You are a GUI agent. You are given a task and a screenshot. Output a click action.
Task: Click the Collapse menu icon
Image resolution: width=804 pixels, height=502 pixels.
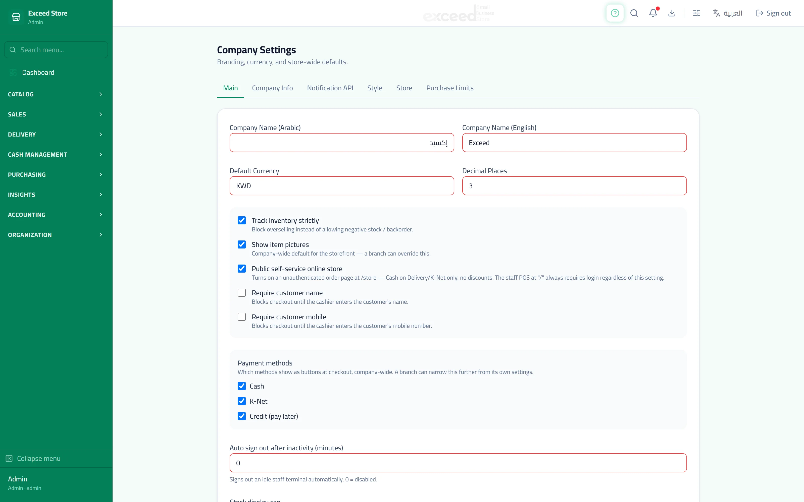click(x=9, y=458)
